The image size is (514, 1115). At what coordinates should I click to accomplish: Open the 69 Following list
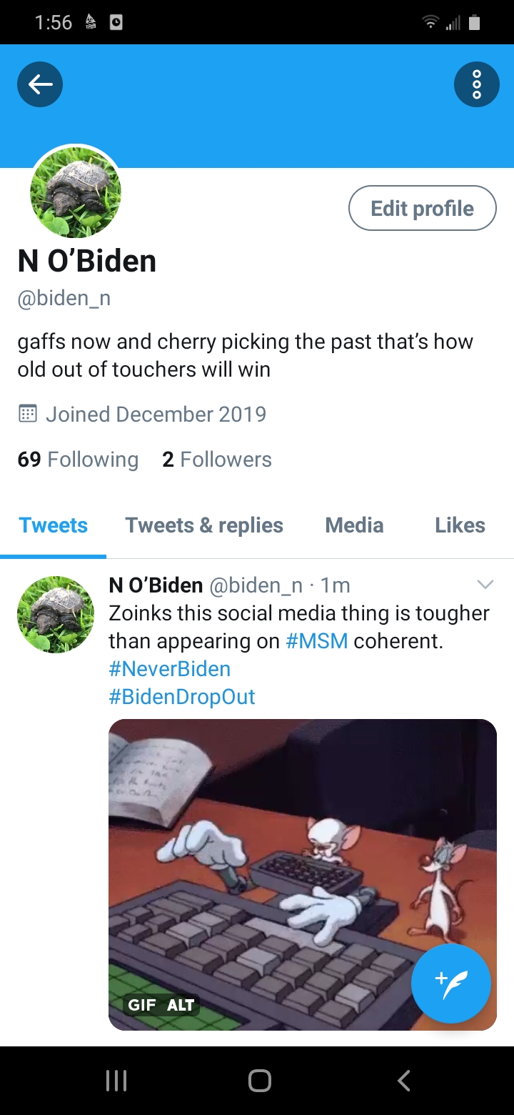(78, 459)
